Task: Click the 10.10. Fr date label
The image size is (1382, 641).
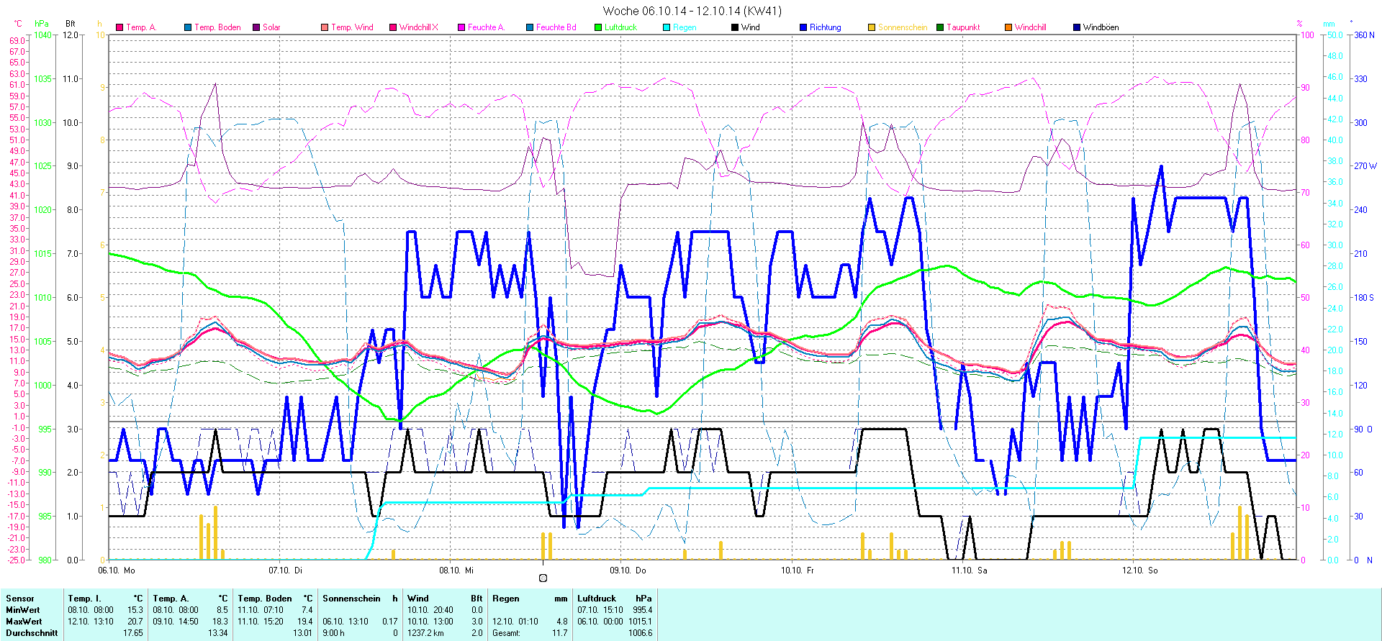Action: [x=798, y=570]
